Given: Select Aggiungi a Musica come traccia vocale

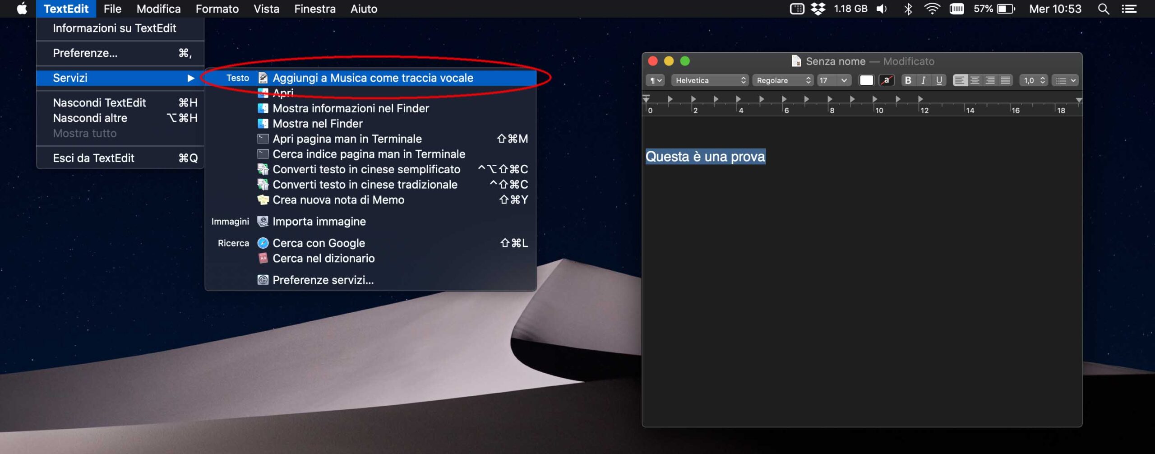Looking at the screenshot, I should coord(370,78).
